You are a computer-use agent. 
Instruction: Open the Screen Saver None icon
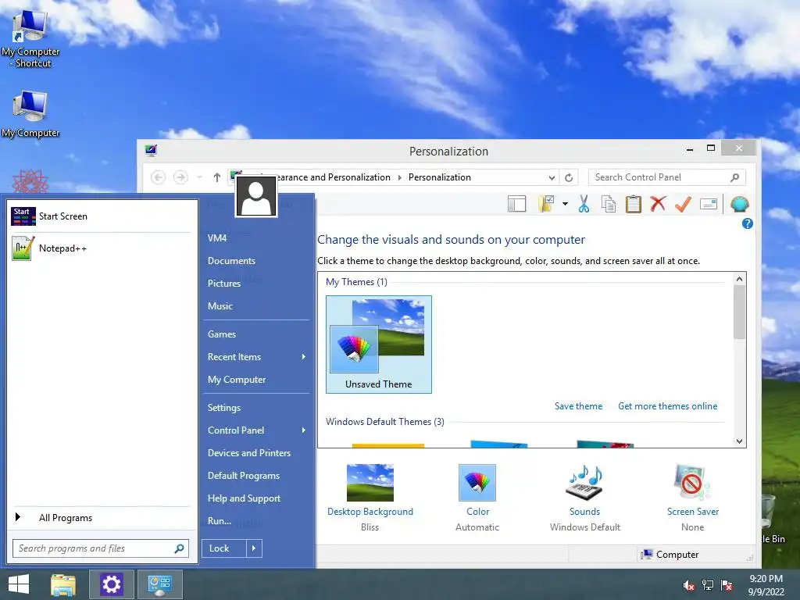point(692,483)
